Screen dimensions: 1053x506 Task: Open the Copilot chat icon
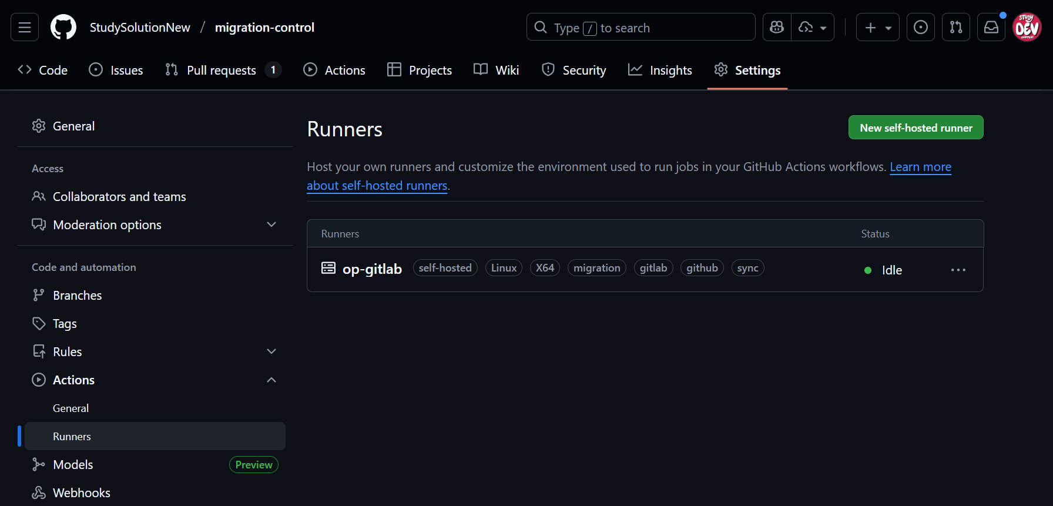pos(777,28)
